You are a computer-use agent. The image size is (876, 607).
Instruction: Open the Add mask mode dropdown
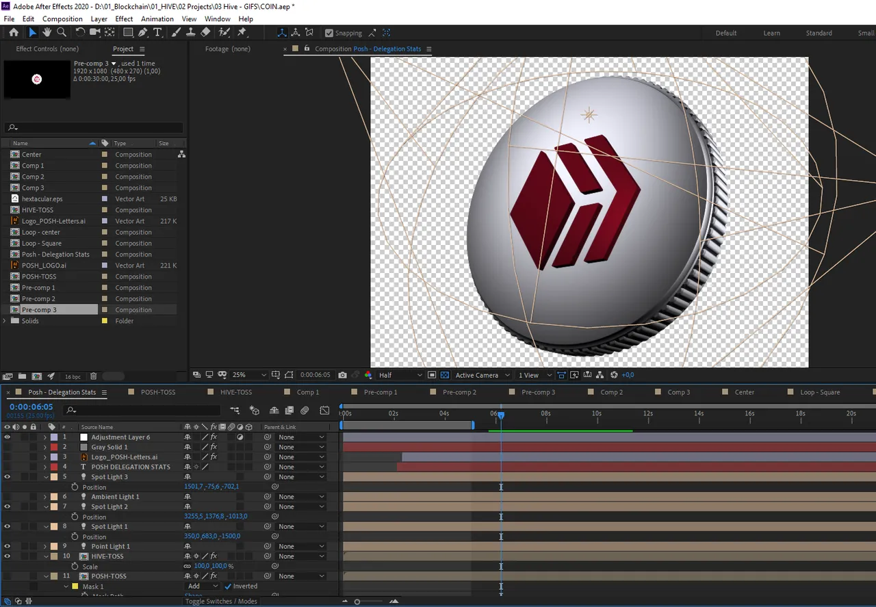(203, 586)
